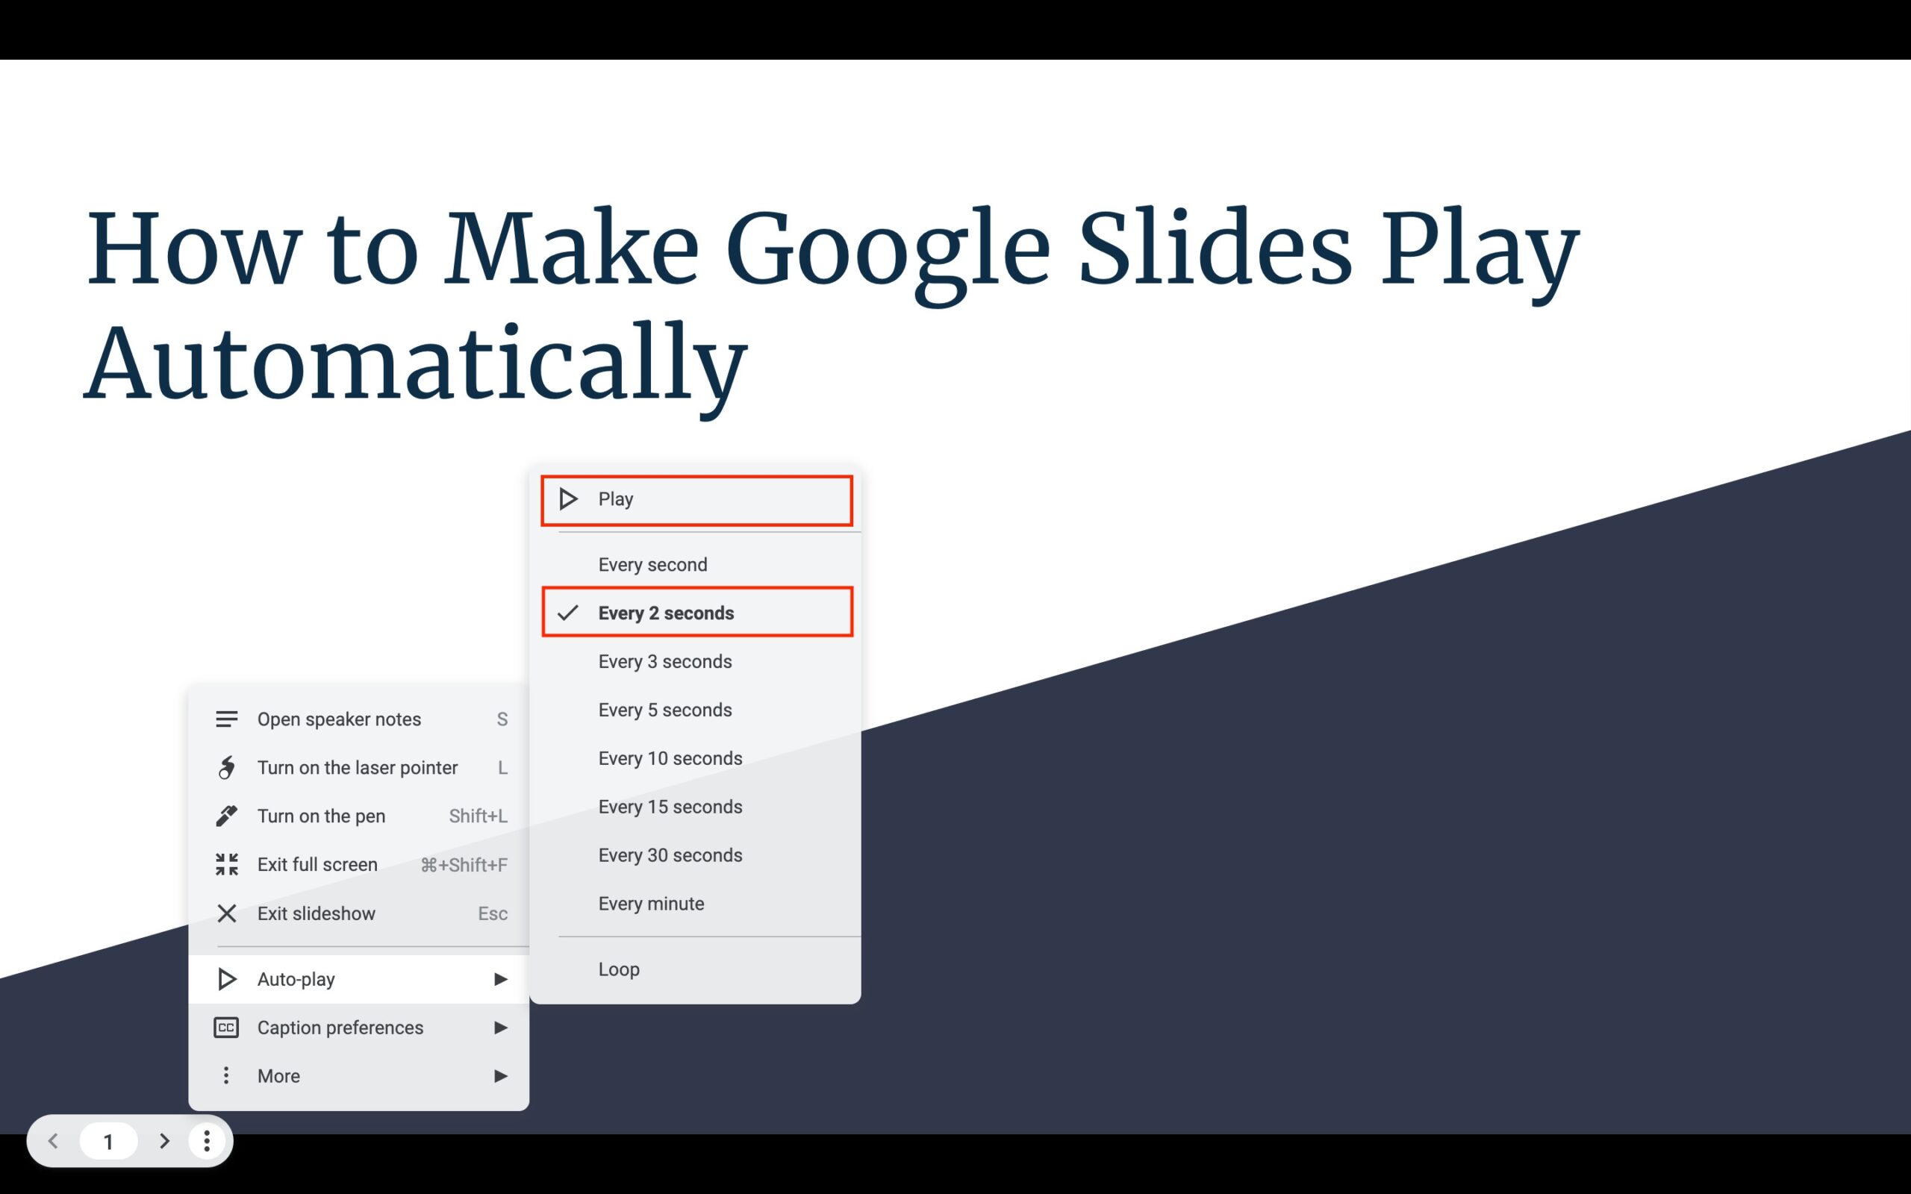Click the exit slideshow icon
1911x1194 pixels.
[x=224, y=912]
